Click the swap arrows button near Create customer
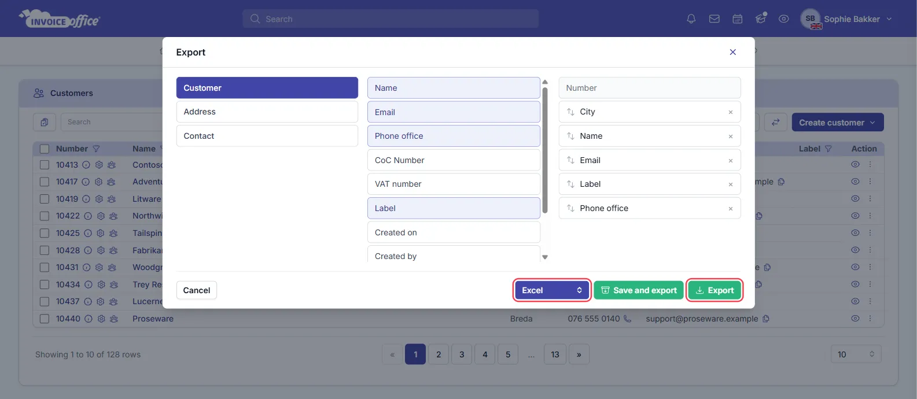 point(775,122)
